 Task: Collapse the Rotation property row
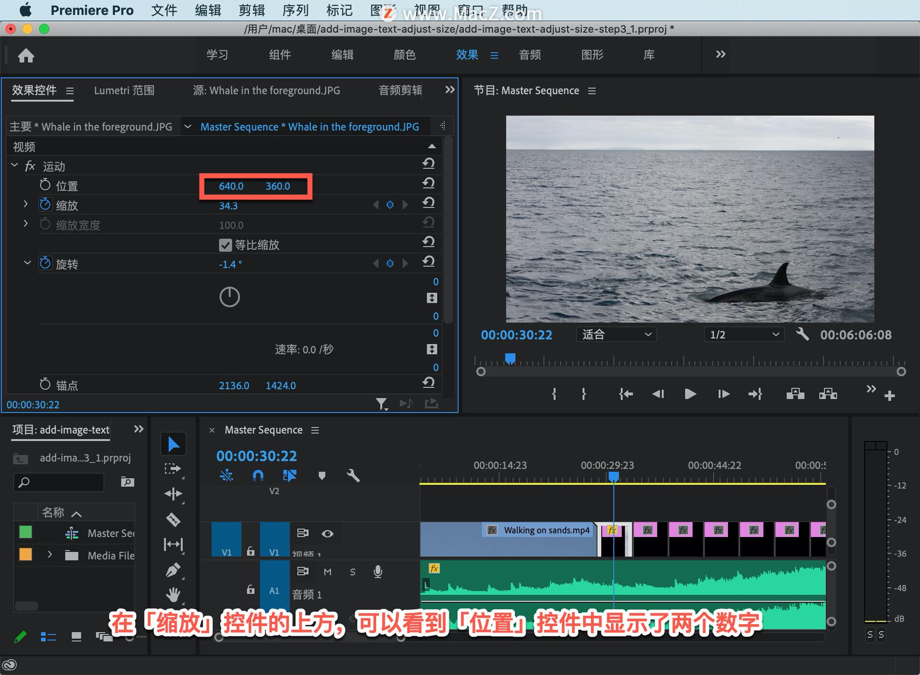27,263
